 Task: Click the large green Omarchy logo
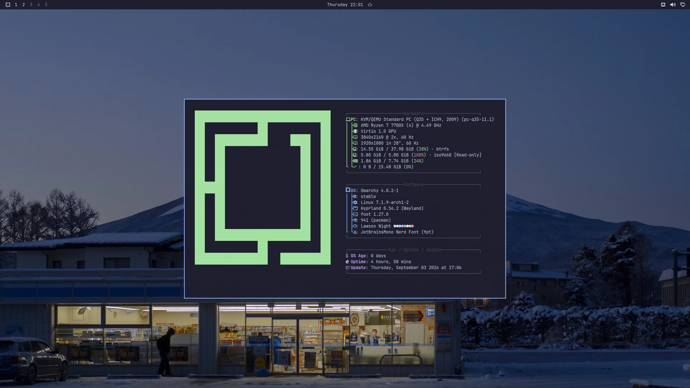(263, 188)
